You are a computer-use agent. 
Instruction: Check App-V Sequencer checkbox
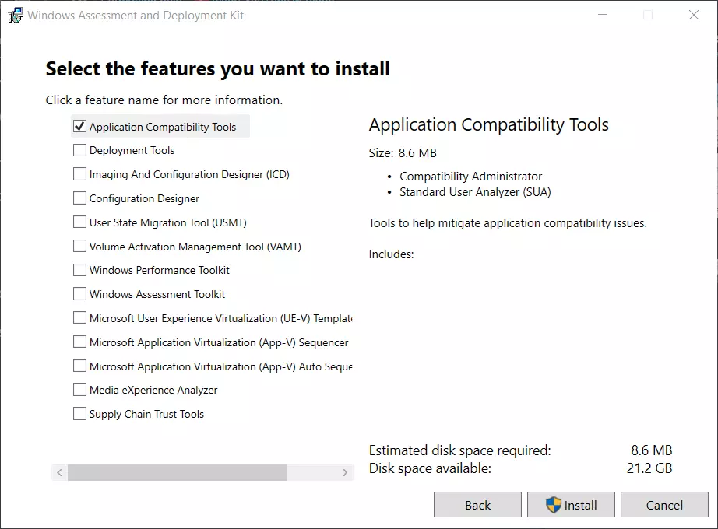(x=79, y=342)
